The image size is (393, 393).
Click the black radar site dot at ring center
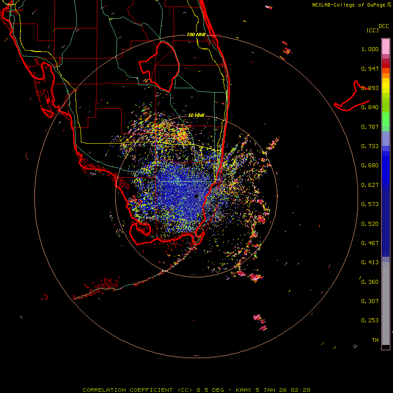tap(196, 196)
